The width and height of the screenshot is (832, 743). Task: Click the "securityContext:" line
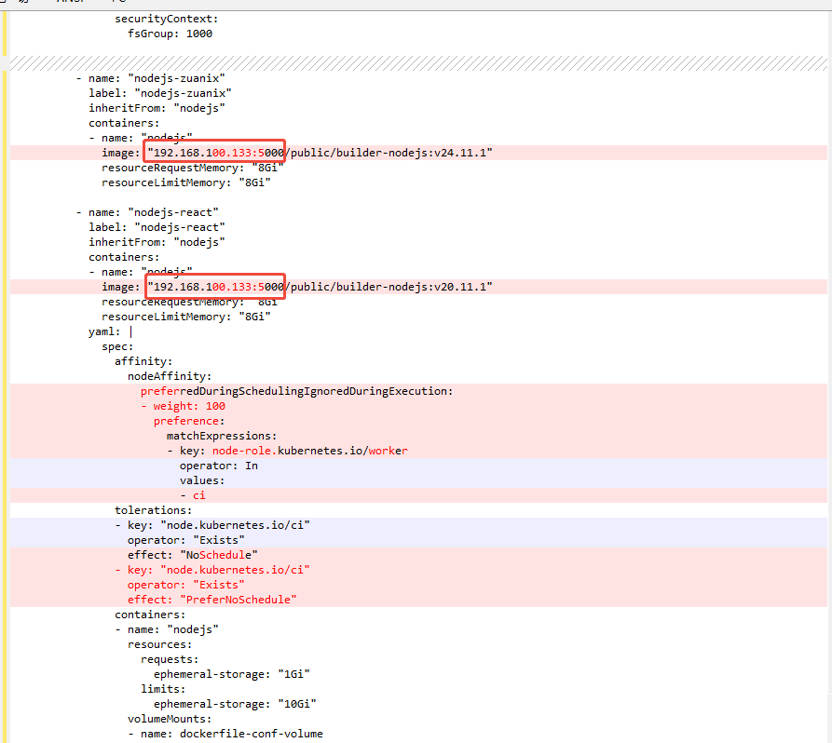pyautogui.click(x=166, y=19)
